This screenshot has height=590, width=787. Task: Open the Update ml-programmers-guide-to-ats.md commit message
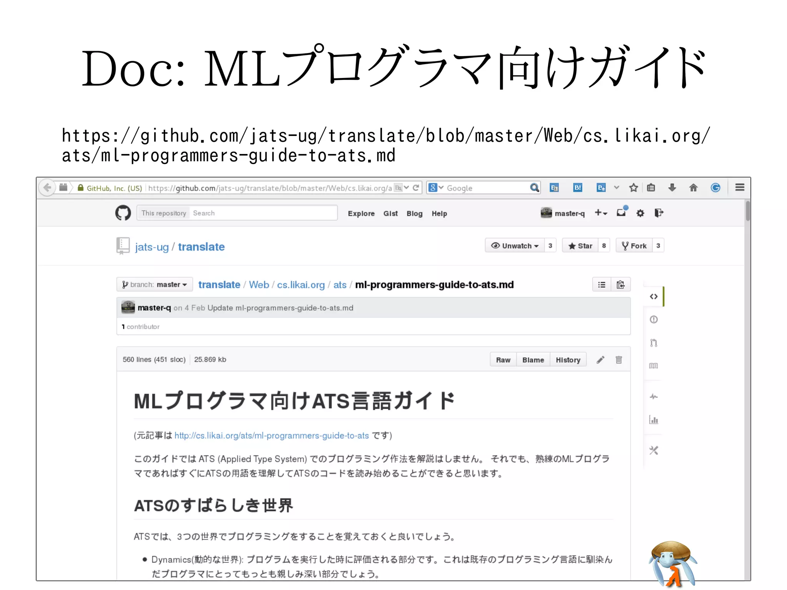(280, 308)
